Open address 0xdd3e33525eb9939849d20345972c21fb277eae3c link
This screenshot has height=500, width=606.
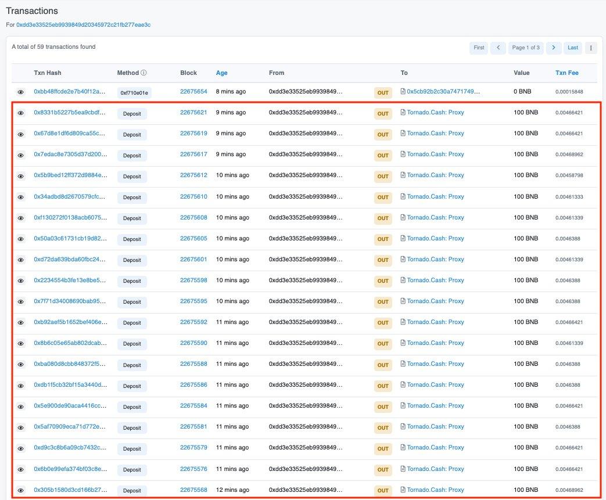84,25
